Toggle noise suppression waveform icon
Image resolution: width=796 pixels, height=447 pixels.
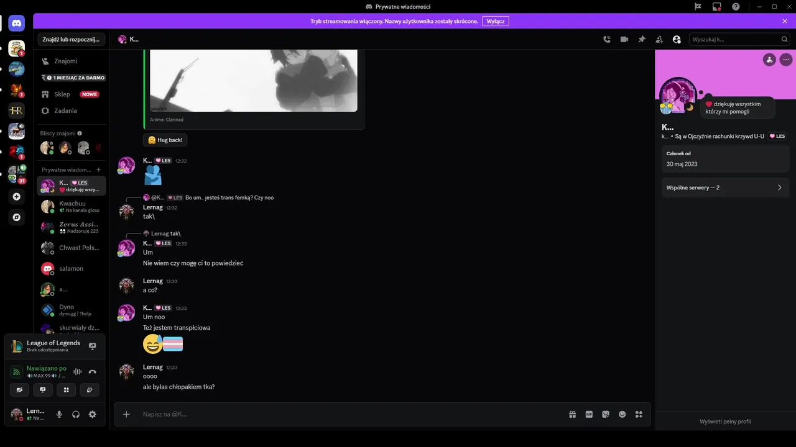point(78,371)
